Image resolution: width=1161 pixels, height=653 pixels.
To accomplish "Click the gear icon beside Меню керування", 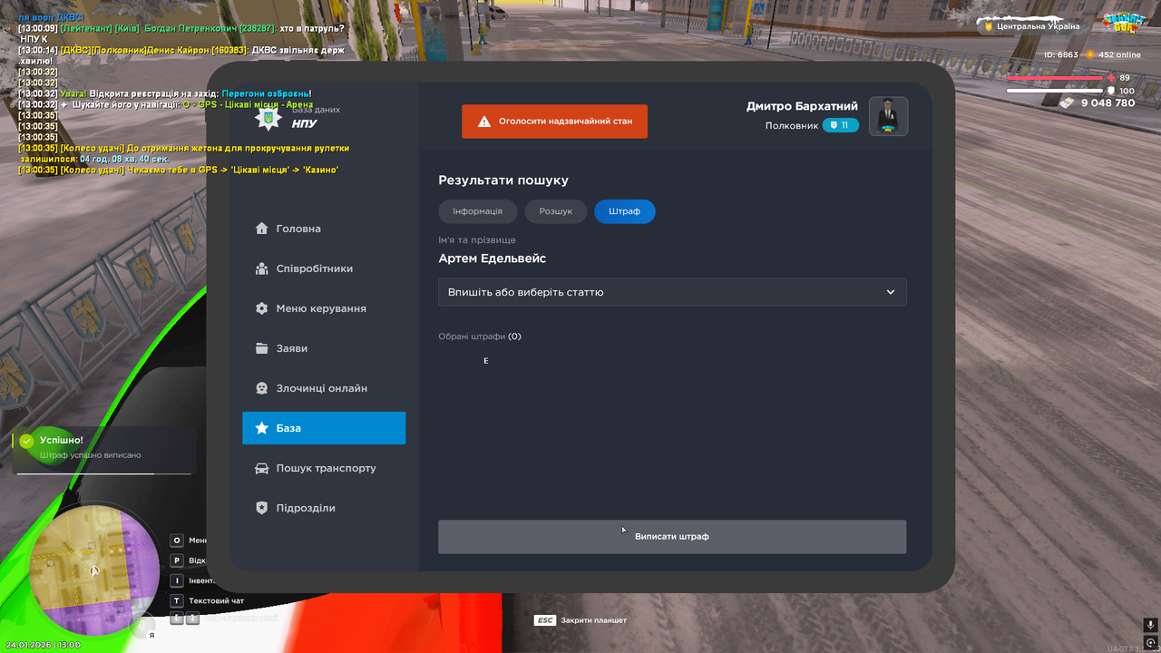I will coord(261,308).
